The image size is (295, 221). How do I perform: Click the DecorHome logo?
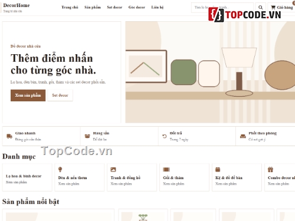17,5
